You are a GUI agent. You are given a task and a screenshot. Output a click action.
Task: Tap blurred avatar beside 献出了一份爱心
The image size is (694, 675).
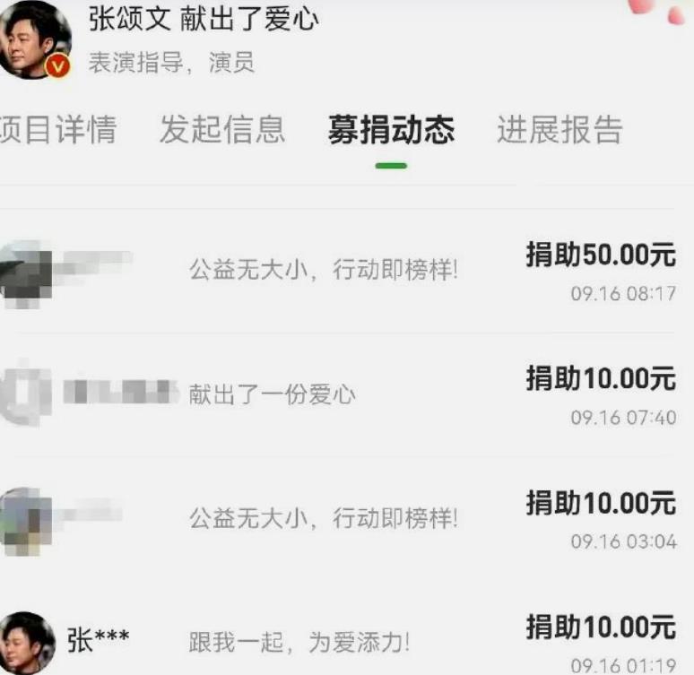27,393
